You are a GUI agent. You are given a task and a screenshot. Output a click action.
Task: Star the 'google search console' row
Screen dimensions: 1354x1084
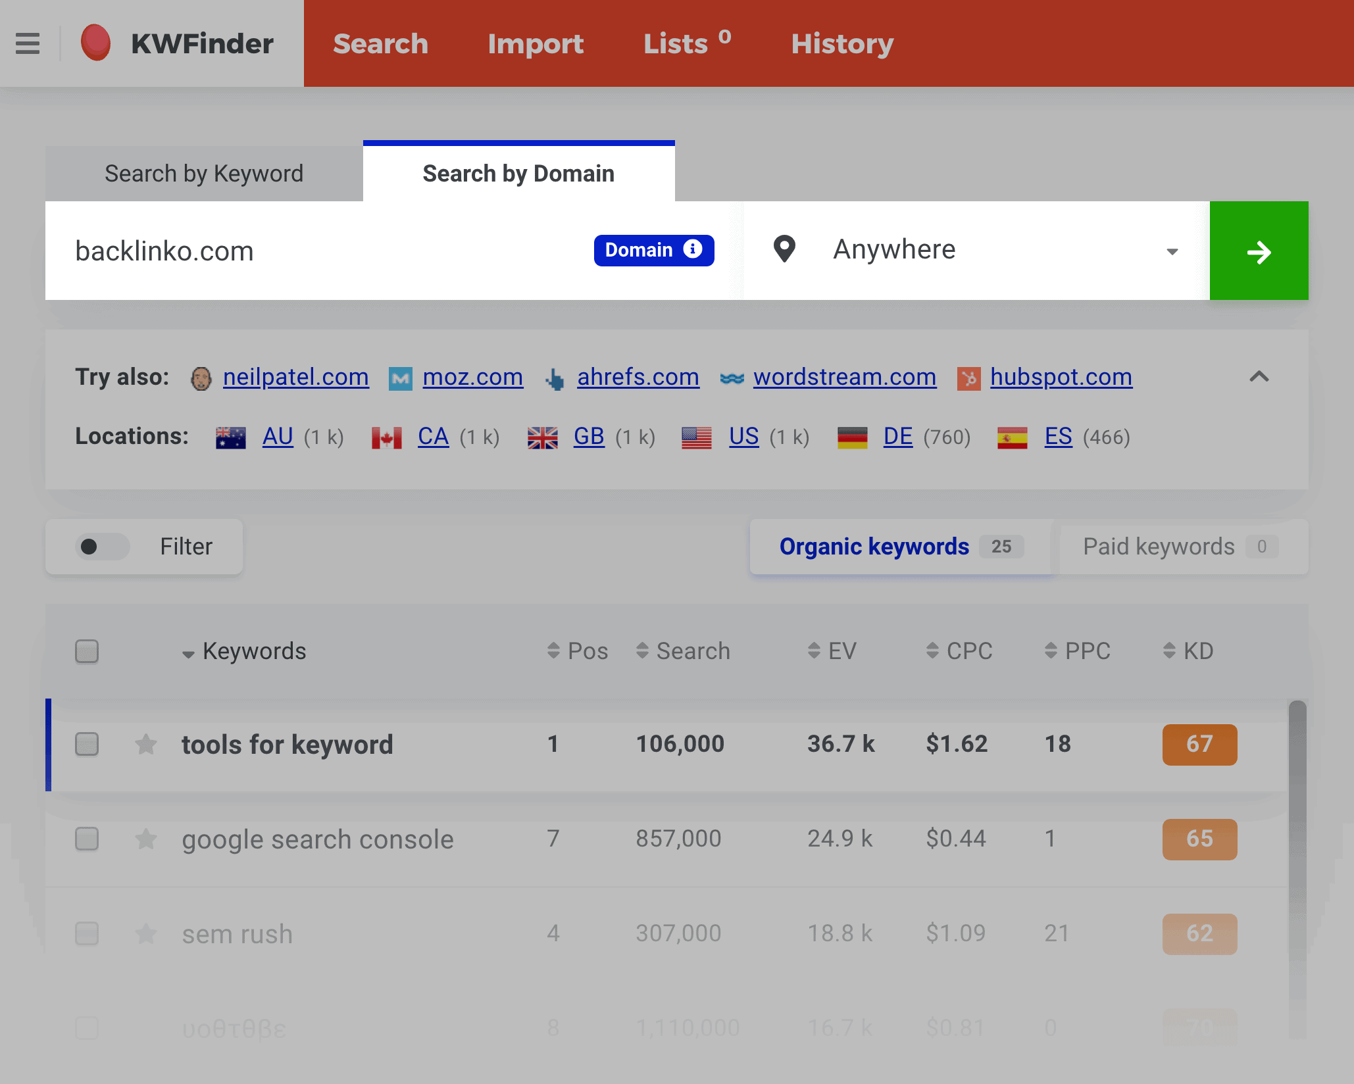tap(146, 839)
